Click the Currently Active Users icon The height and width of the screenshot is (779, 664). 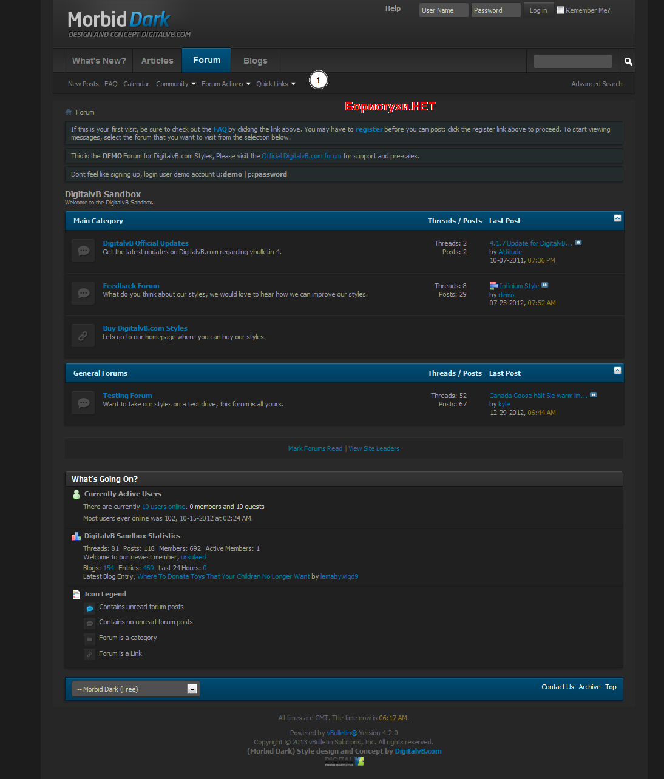pos(76,494)
